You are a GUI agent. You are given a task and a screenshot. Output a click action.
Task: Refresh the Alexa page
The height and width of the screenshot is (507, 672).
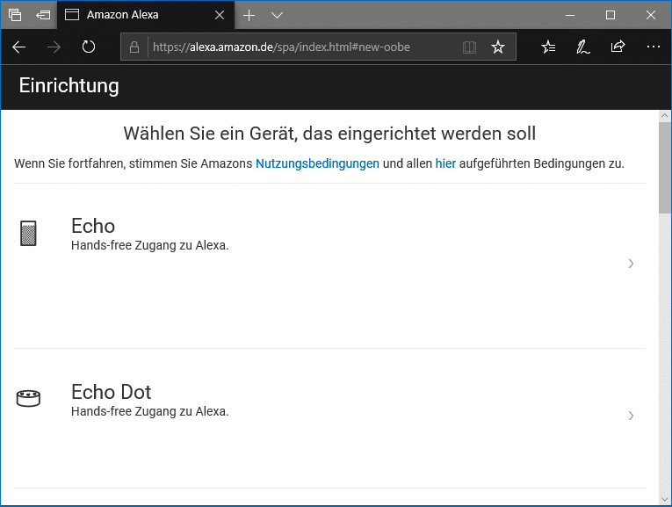(89, 47)
